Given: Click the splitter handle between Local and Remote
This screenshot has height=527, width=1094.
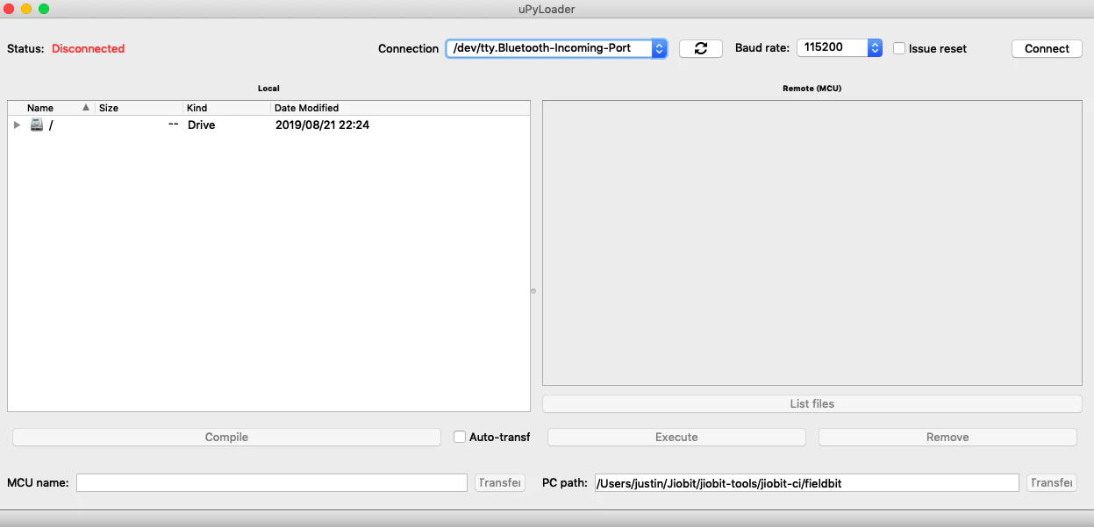Looking at the screenshot, I should (533, 290).
